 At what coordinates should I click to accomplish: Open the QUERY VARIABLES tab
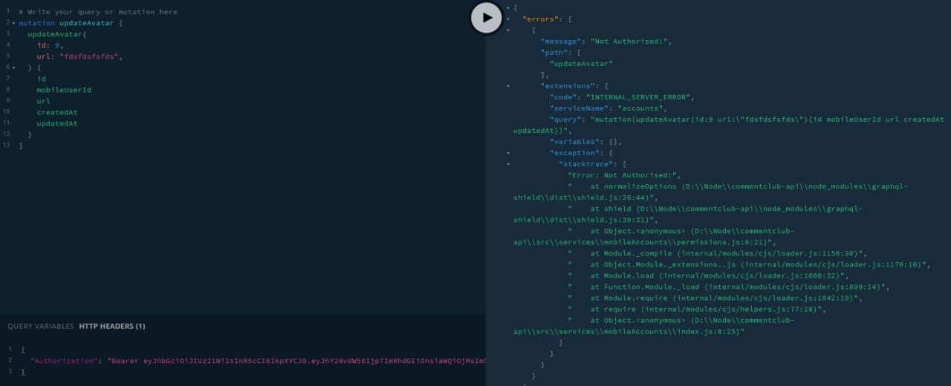pyautogui.click(x=41, y=326)
